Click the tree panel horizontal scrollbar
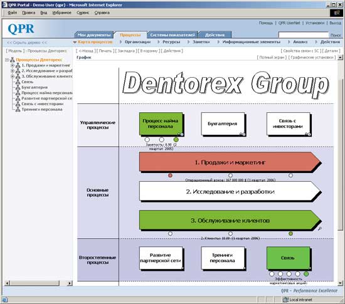Viewport: 345px width, 304px height. (38, 283)
